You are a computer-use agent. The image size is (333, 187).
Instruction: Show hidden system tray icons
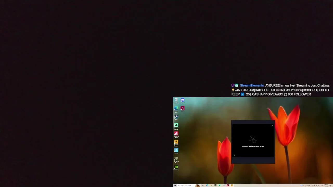pos(312,185)
